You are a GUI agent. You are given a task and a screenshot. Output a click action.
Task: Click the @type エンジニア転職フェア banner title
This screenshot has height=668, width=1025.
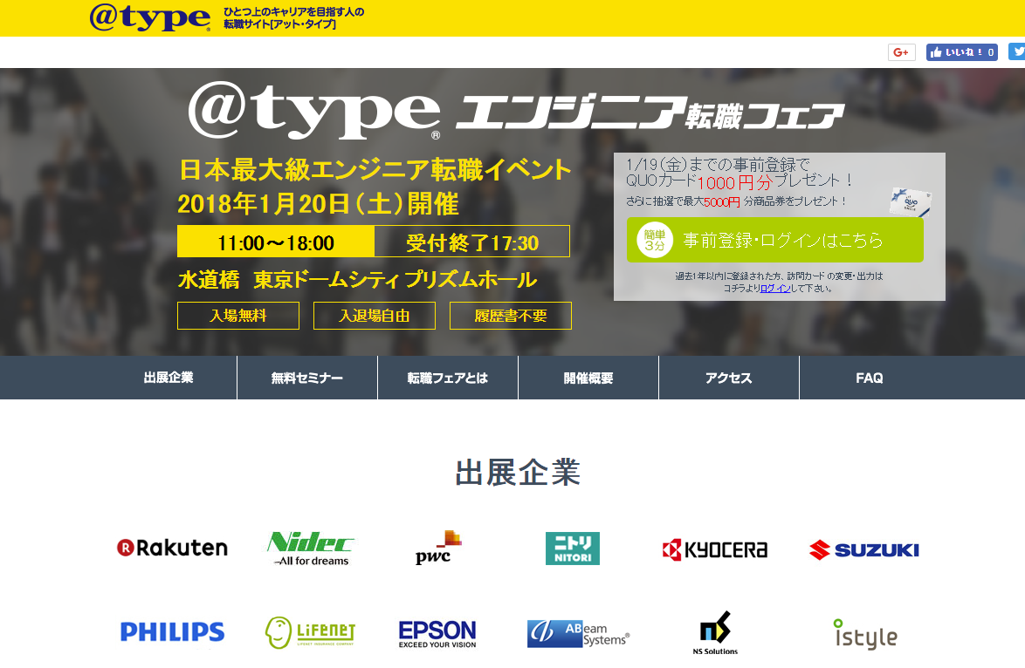pos(516,111)
